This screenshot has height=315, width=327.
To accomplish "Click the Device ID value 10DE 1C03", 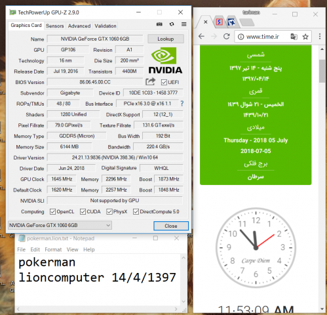I will (153, 93).
